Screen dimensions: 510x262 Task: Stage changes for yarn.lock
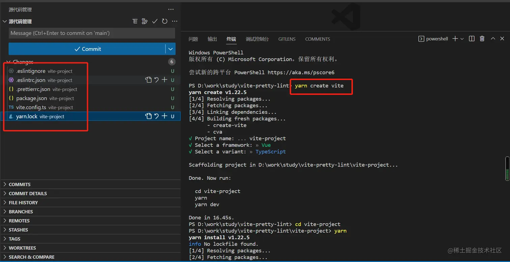click(x=164, y=116)
